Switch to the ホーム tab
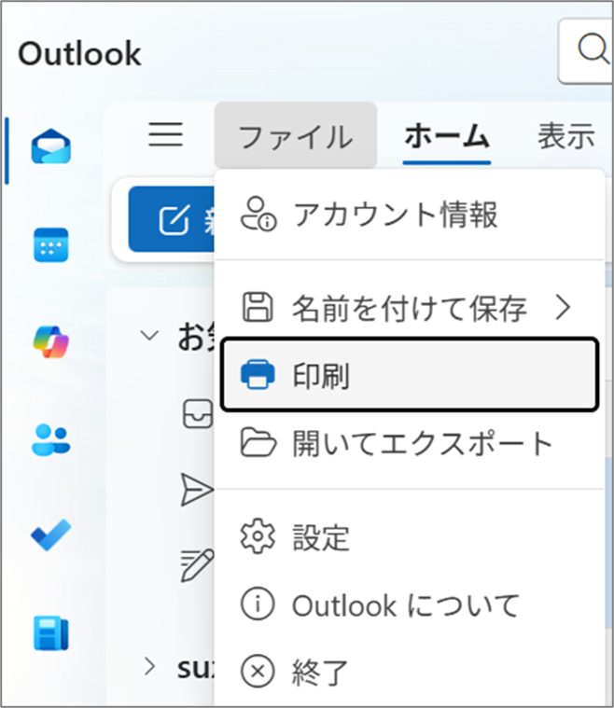This screenshot has width=614, height=708. (x=447, y=137)
